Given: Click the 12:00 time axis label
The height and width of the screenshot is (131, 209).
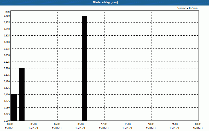Looking at the screenshot, I should 104,124.
